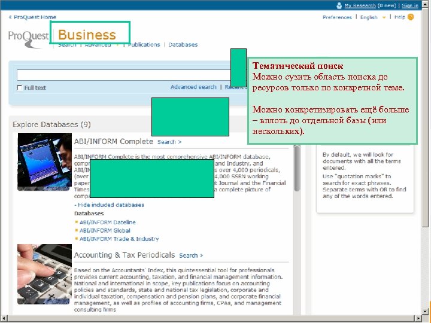The width and height of the screenshot is (431, 323).
Task: Click the Accounting calculator thumbnail image
Action: tap(44, 274)
